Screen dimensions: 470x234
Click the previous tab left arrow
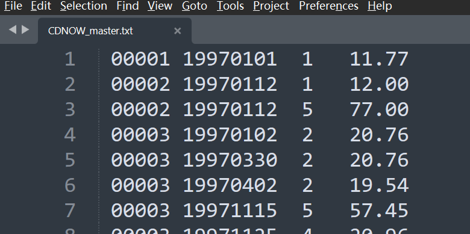coord(13,29)
